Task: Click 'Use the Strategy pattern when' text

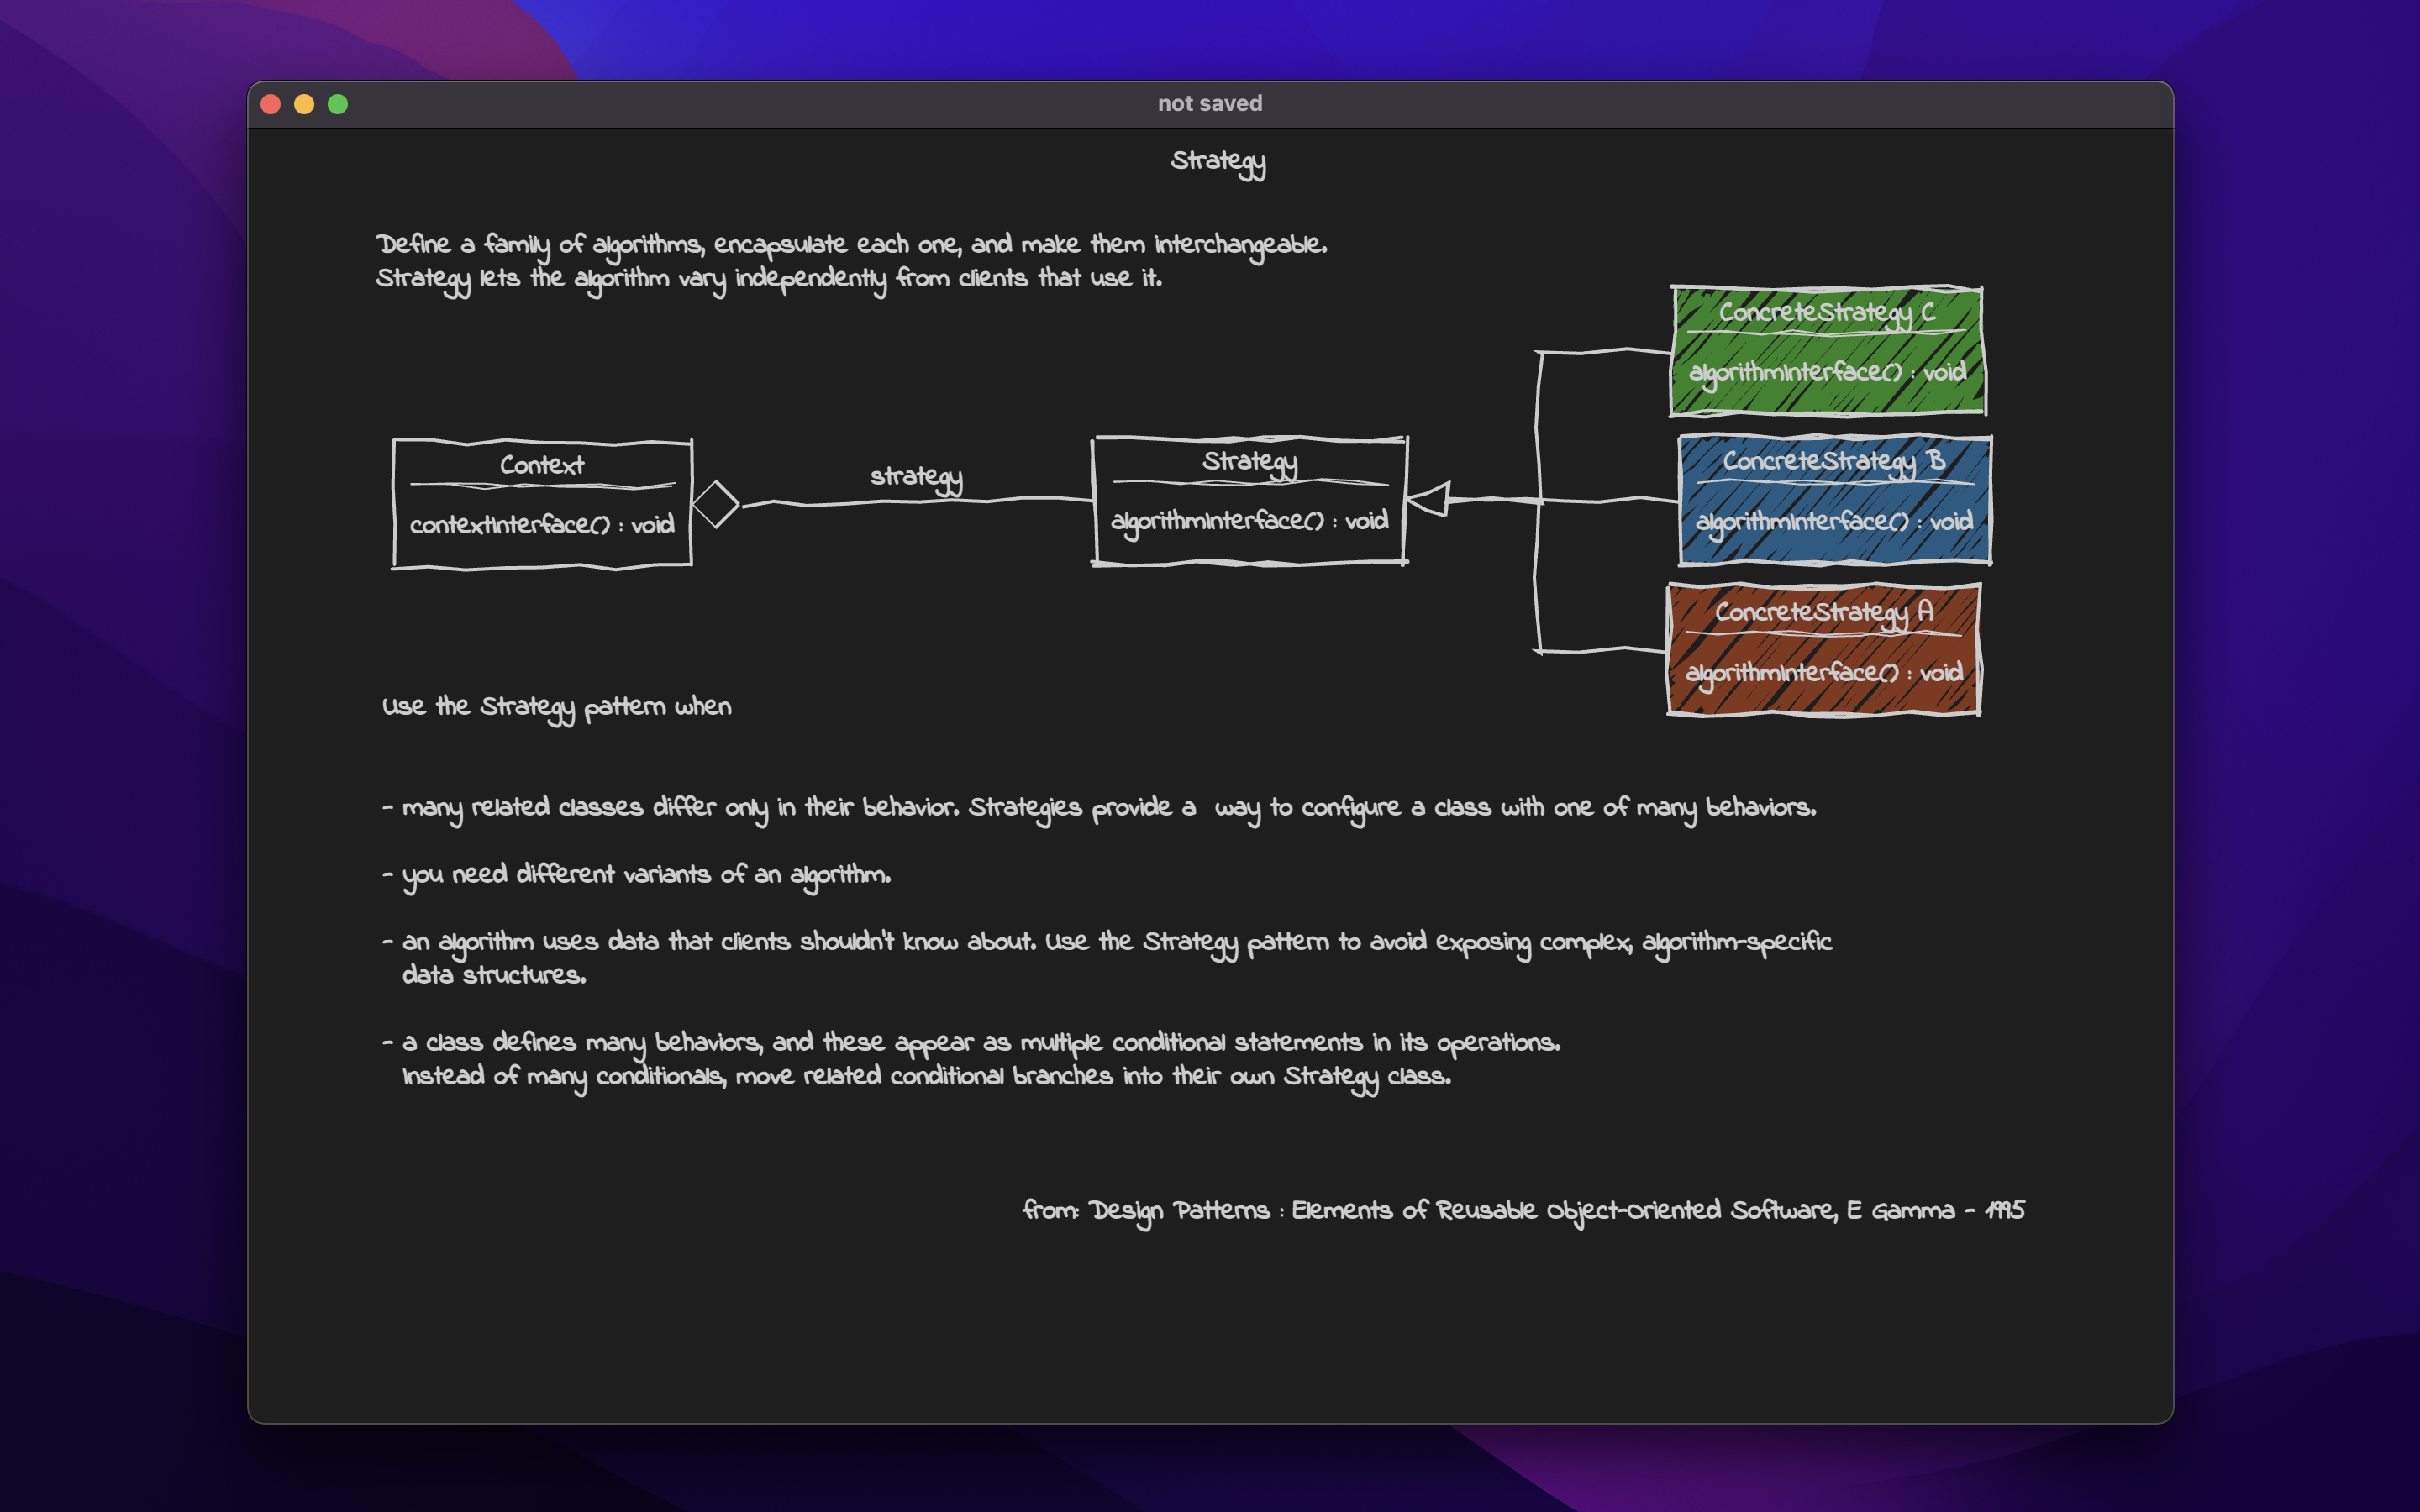Action: [x=556, y=707]
